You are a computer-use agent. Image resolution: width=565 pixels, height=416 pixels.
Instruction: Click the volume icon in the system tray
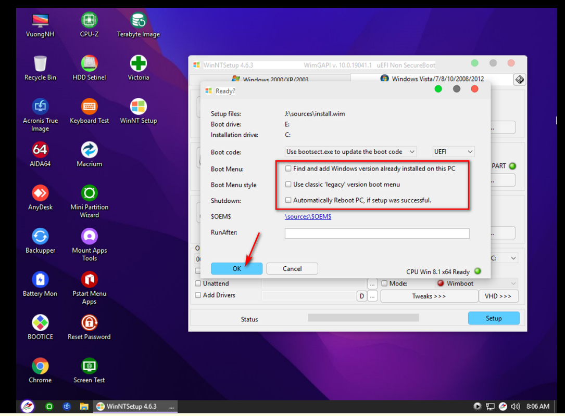click(516, 406)
